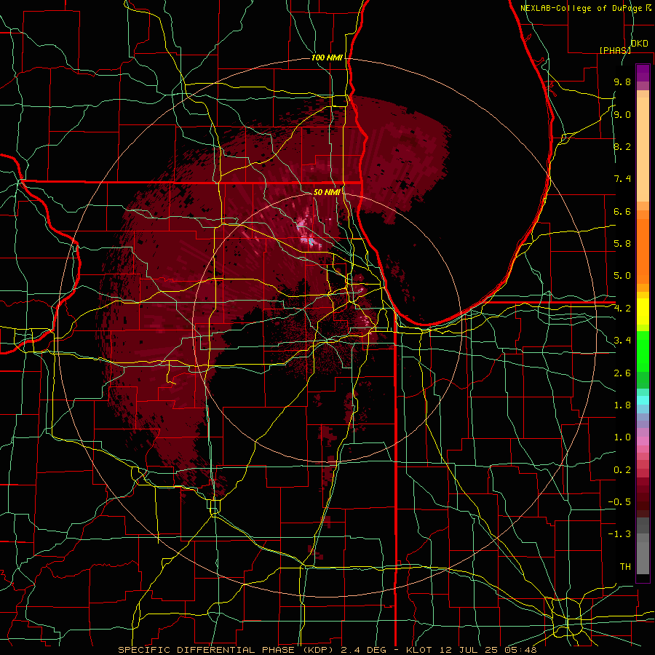Screen dimensions: 655x655
Task: Click the 100 NMI range ring label
Action: pyautogui.click(x=327, y=57)
